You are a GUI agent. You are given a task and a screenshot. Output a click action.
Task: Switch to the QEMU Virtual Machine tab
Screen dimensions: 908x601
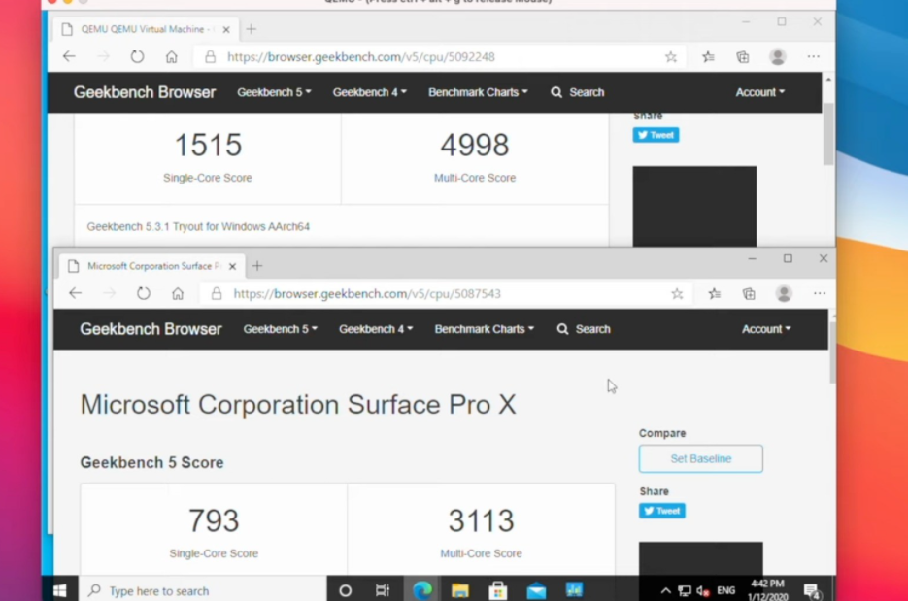[x=146, y=29]
